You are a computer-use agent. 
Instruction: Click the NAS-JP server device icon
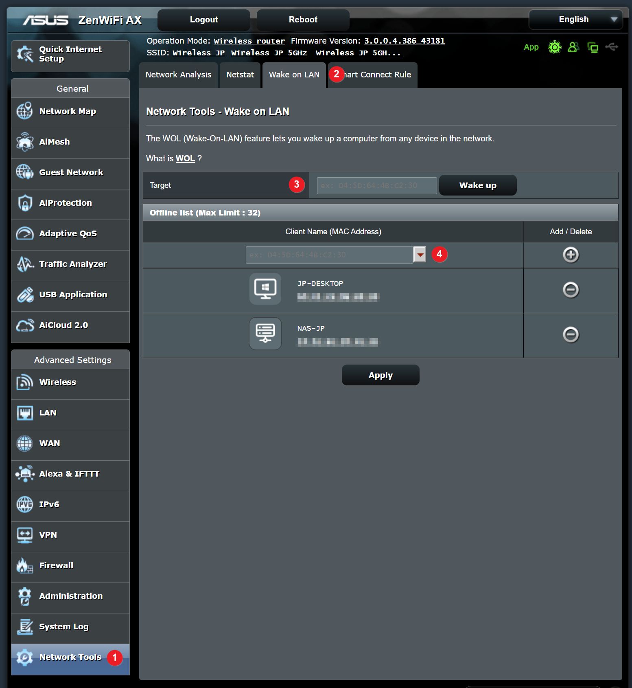(265, 334)
